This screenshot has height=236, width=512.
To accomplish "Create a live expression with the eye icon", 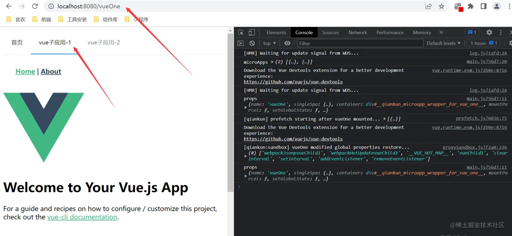I will [287, 43].
